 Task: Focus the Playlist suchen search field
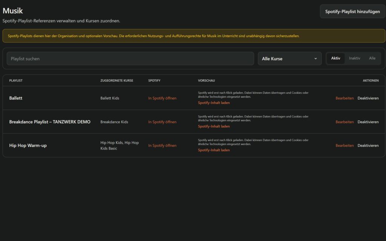(130, 58)
